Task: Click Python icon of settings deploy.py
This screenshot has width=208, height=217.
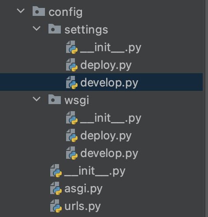Action: pyautogui.click(x=72, y=65)
